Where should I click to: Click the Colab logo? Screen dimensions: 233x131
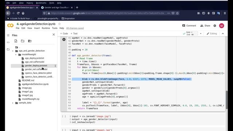click(11, 25)
